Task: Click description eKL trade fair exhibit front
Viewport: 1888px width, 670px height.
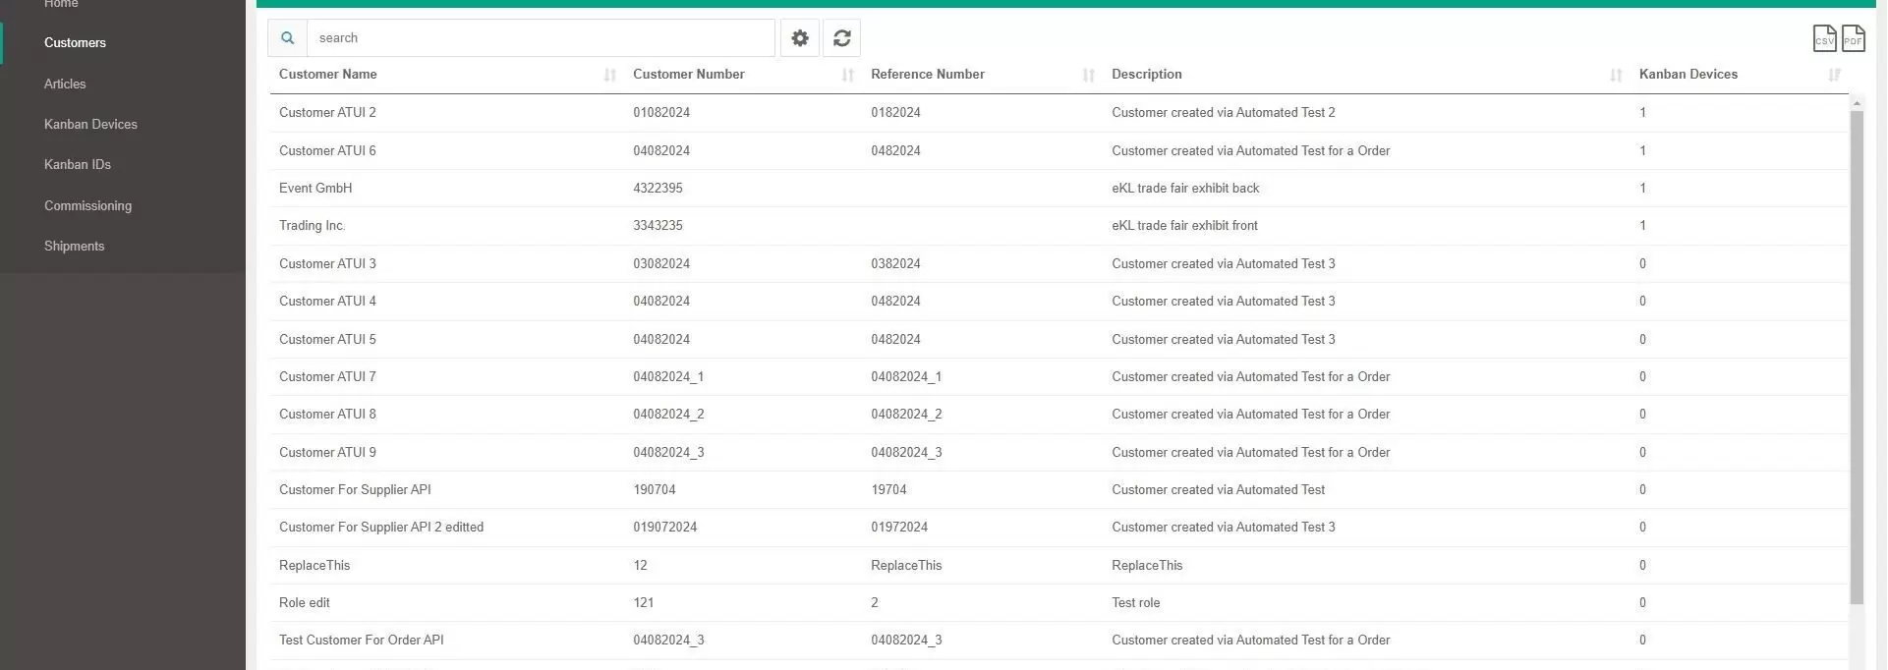Action: 1184,226
